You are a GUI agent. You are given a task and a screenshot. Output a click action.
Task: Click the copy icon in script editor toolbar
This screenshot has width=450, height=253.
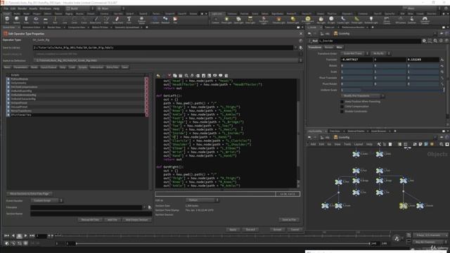[x=175, y=76]
